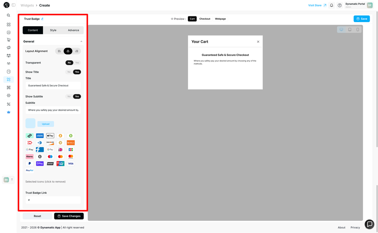The height and width of the screenshot is (233, 378).
Task: Set Show Subtitle to Yes
Action: (77, 96)
